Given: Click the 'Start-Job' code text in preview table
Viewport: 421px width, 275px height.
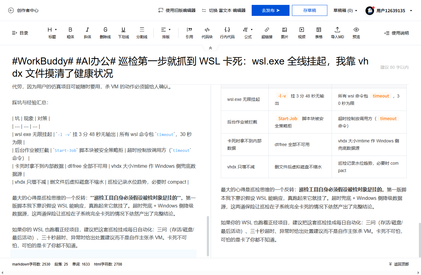Looking at the screenshot, I should 288,119.
